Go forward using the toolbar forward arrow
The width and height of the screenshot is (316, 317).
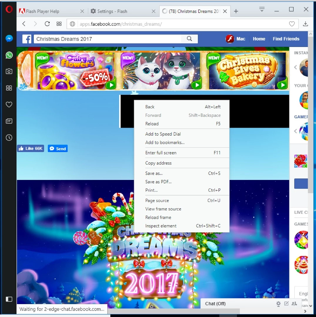tap(35, 24)
